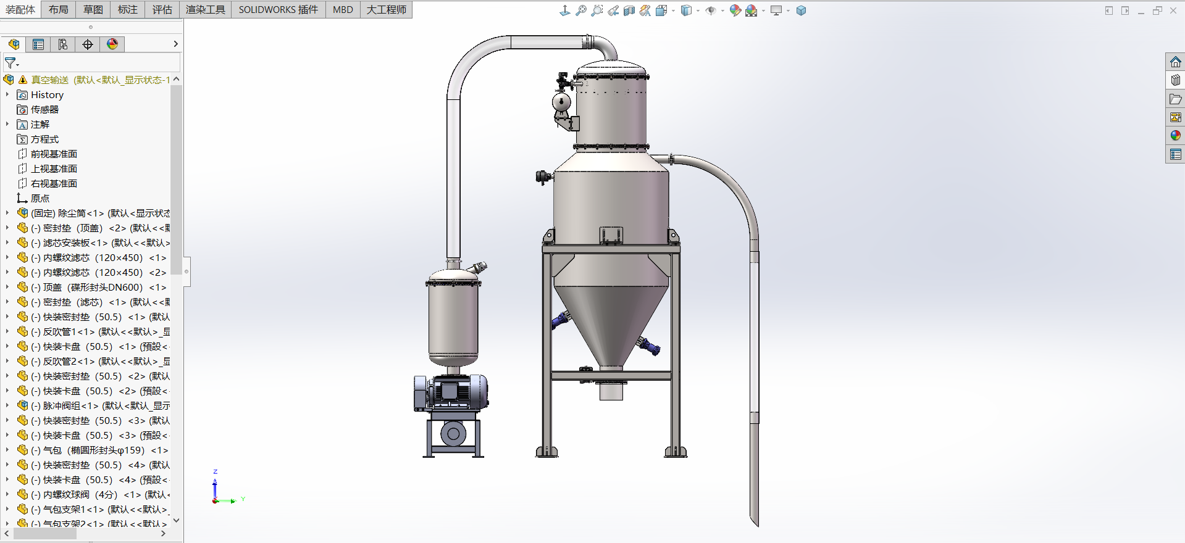
Task: Open the View Settings dropdown arrow
Action: [788, 10]
